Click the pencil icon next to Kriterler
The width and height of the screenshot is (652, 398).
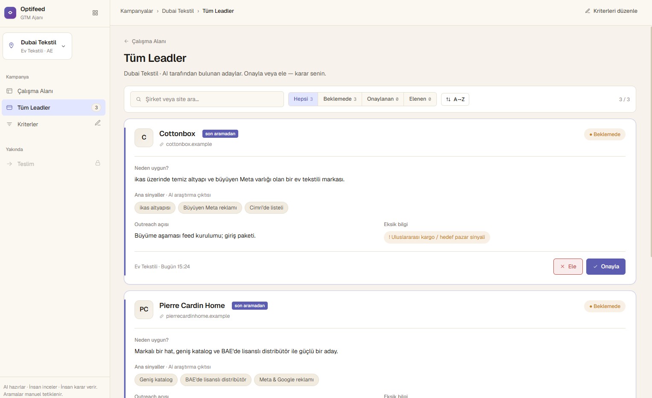[98, 123]
